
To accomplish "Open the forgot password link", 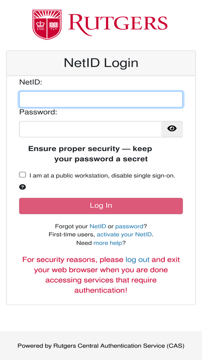I will click(x=129, y=227).
